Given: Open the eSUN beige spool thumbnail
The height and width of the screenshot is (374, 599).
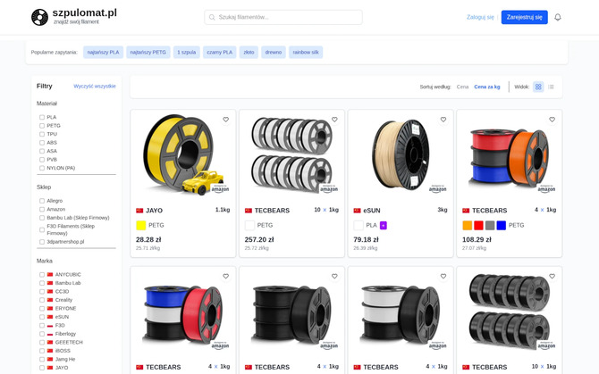Looking at the screenshot, I should 401,155.
